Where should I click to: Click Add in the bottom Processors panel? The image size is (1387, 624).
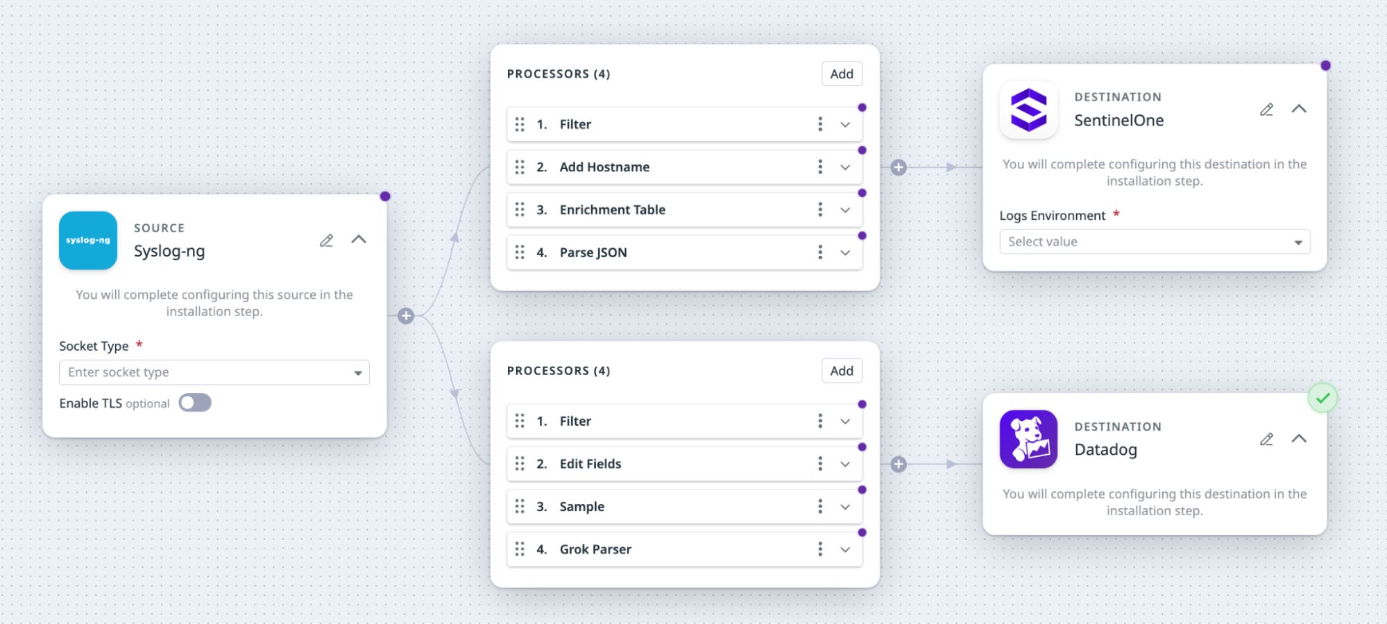(841, 370)
